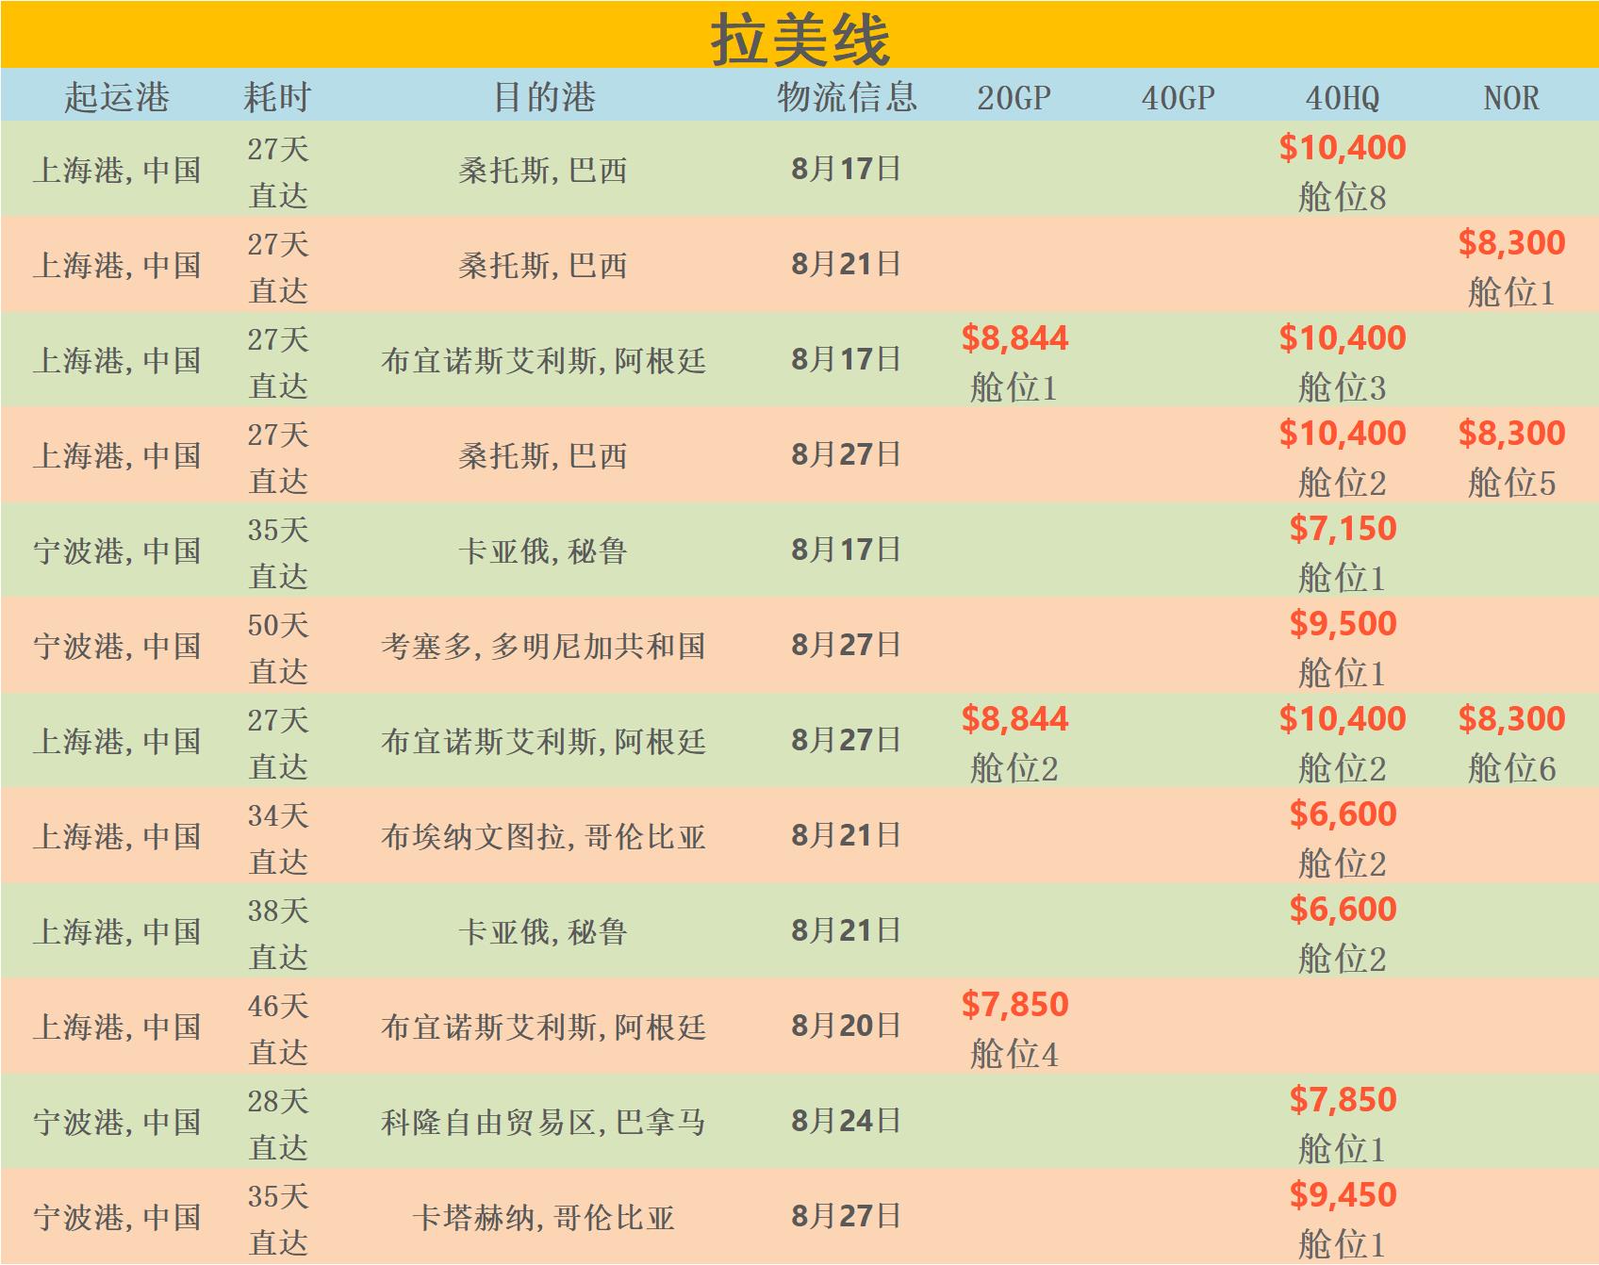Click the 28天 直达 transit time cell
This screenshot has width=1599, height=1265.
tap(278, 1124)
